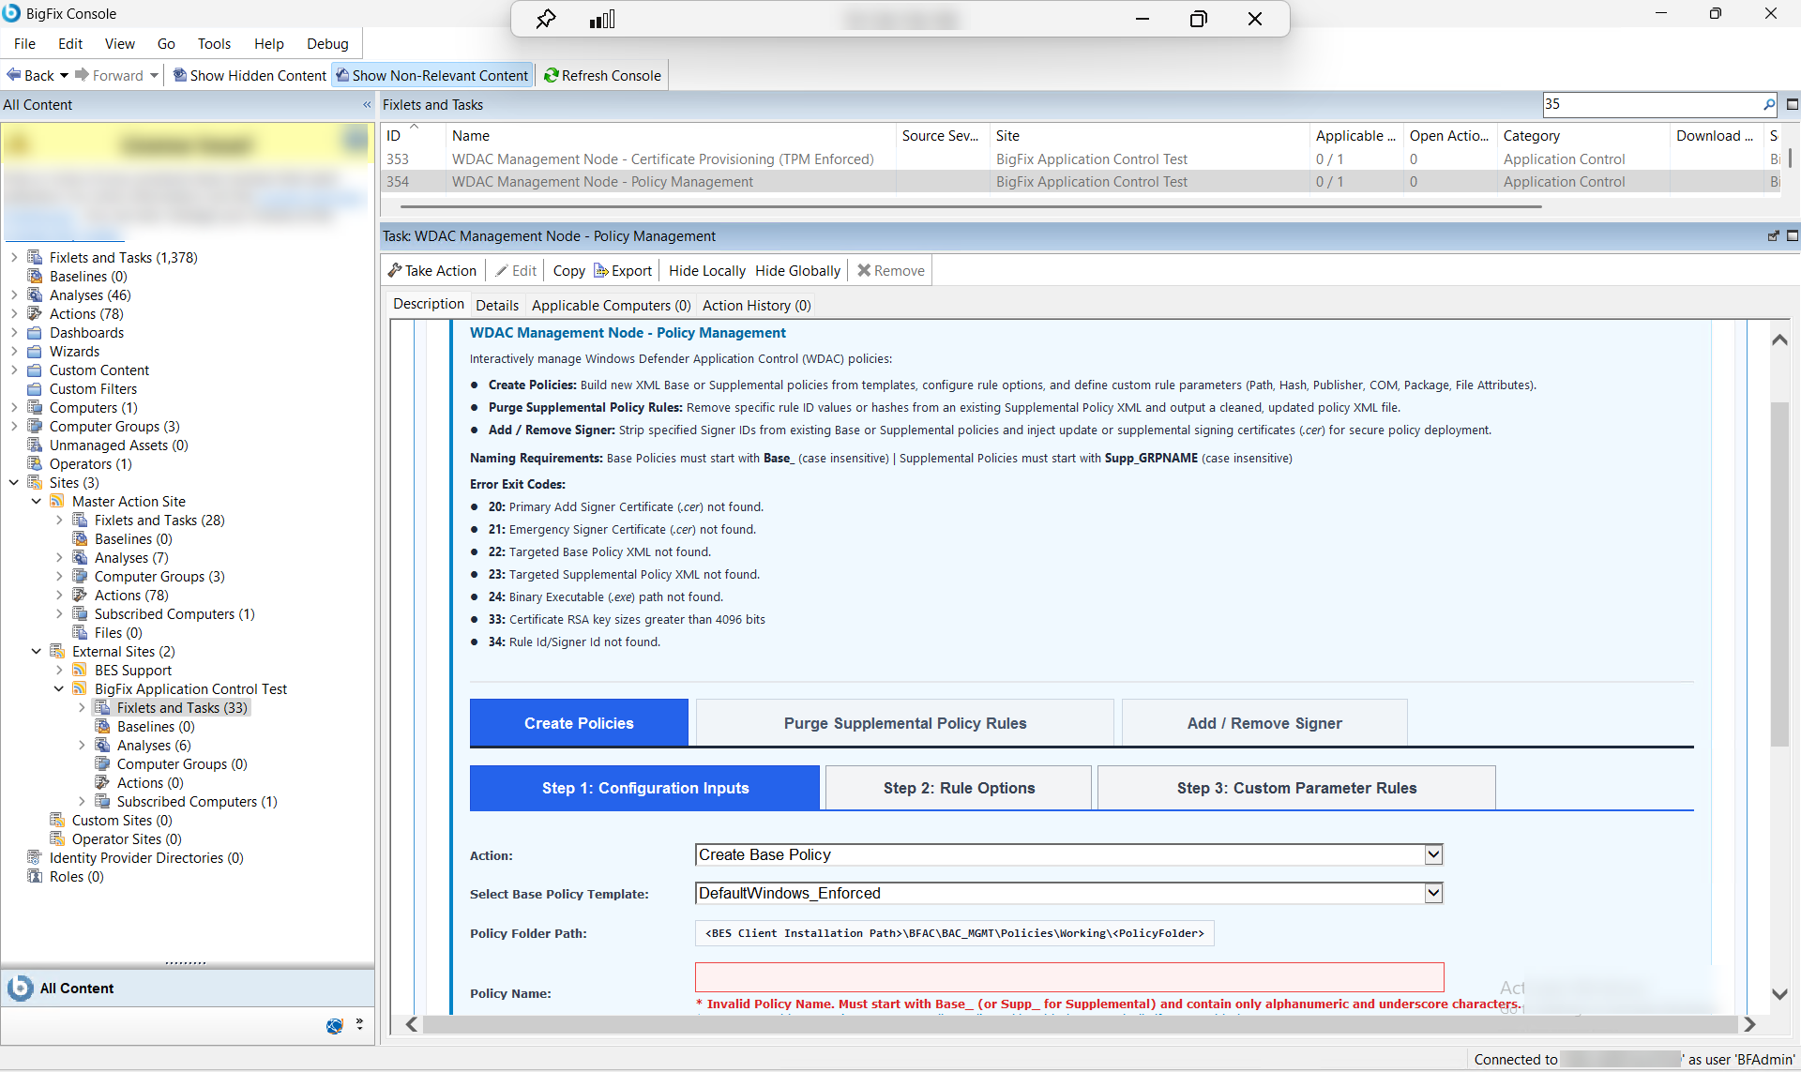Select Purge Supplemental Policy Rules tab

pos(905,723)
